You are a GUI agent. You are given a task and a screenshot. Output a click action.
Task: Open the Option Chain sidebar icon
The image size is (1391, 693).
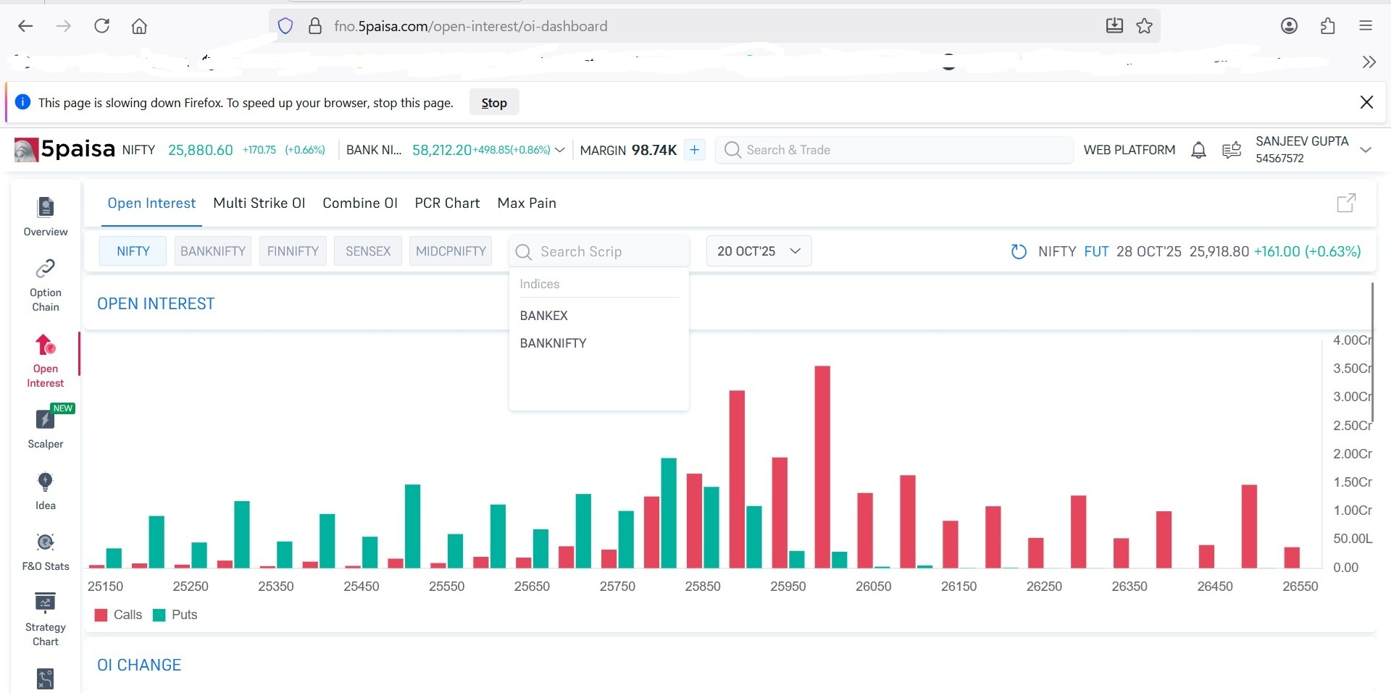(45, 269)
